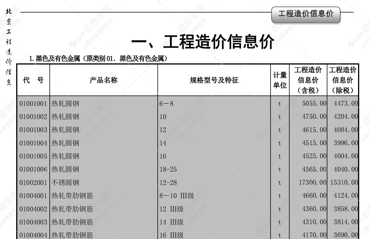
Task: Click tax-included price 5055.00
Action: (314, 104)
